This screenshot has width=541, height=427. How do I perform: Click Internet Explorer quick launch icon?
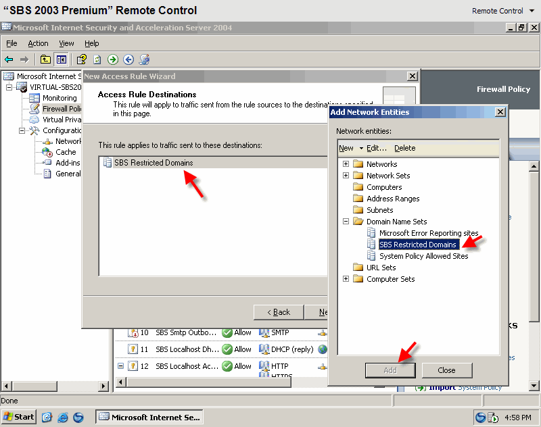pyautogui.click(x=63, y=418)
